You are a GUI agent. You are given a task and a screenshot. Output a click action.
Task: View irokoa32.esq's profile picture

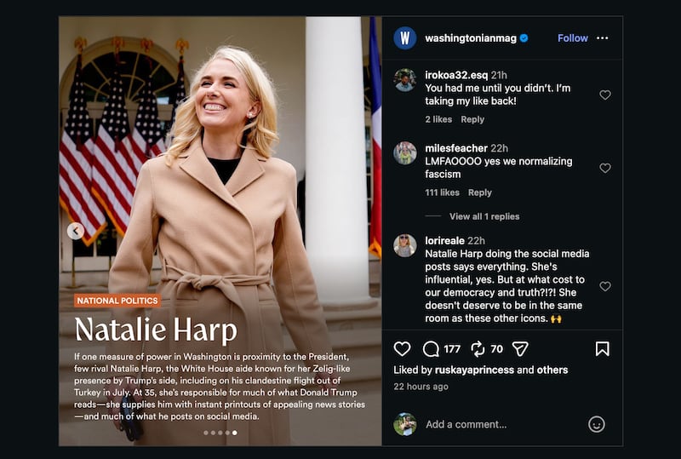[405, 80]
